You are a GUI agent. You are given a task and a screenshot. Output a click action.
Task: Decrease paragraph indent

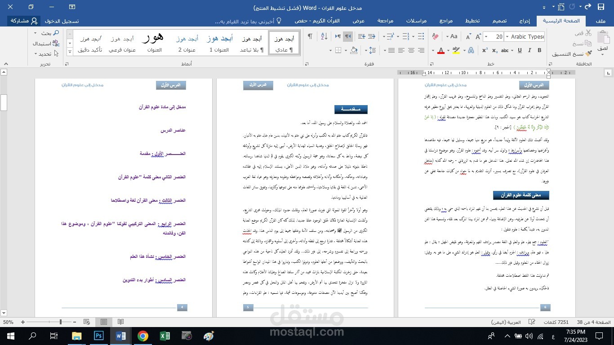[x=372, y=37]
